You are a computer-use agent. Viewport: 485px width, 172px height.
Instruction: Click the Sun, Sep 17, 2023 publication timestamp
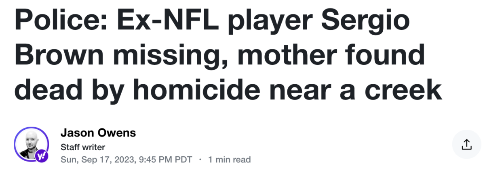pos(126,160)
